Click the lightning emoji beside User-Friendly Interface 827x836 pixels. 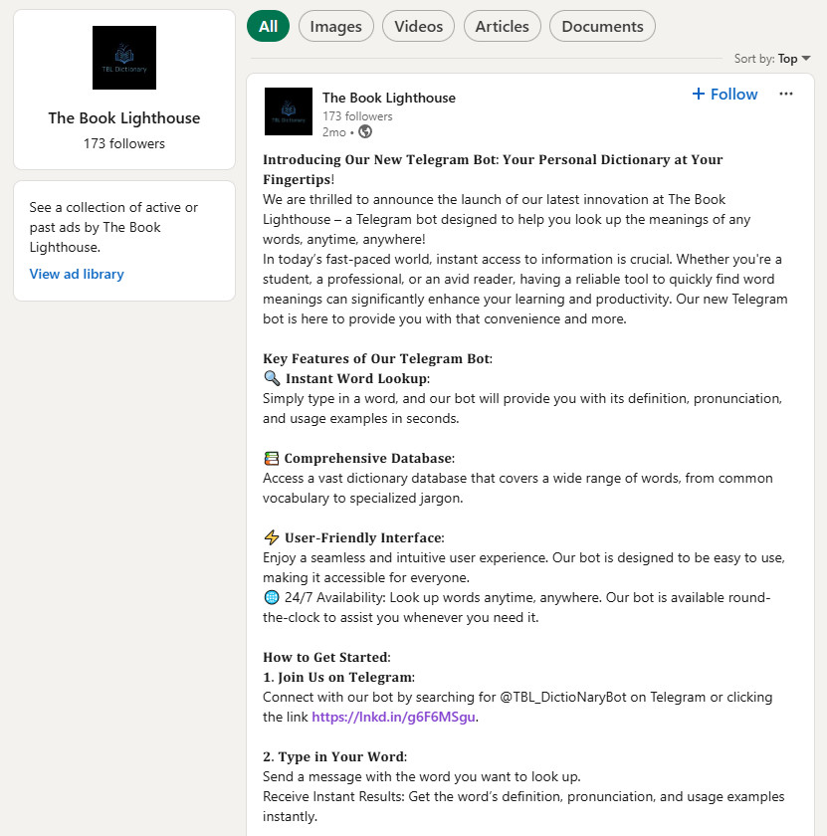click(272, 537)
